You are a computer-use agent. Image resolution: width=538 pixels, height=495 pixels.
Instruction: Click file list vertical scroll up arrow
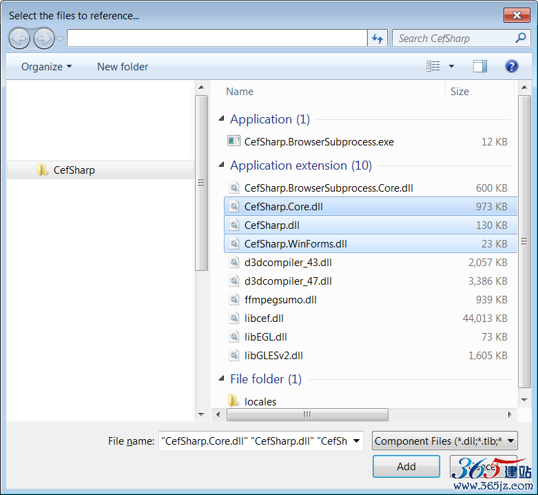click(524, 87)
